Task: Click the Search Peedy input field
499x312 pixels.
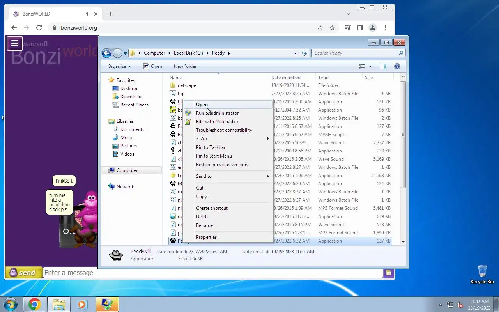Action: pyautogui.click(x=355, y=53)
